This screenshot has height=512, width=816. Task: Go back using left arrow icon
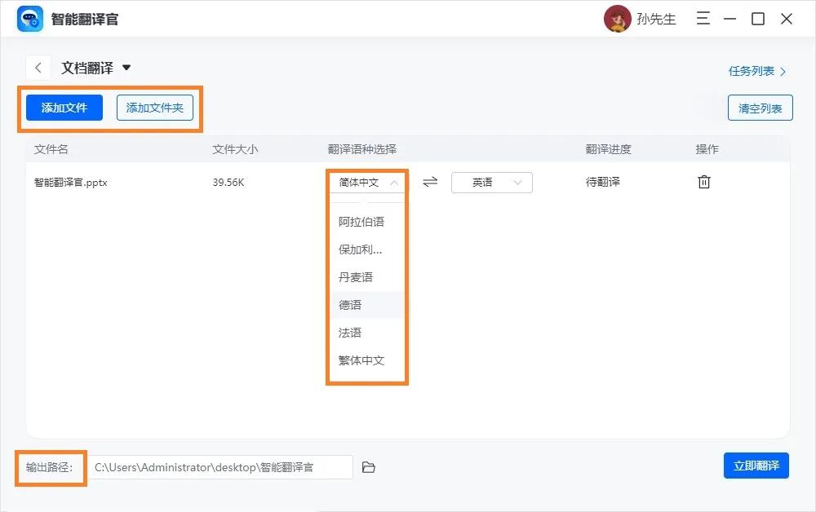38,67
